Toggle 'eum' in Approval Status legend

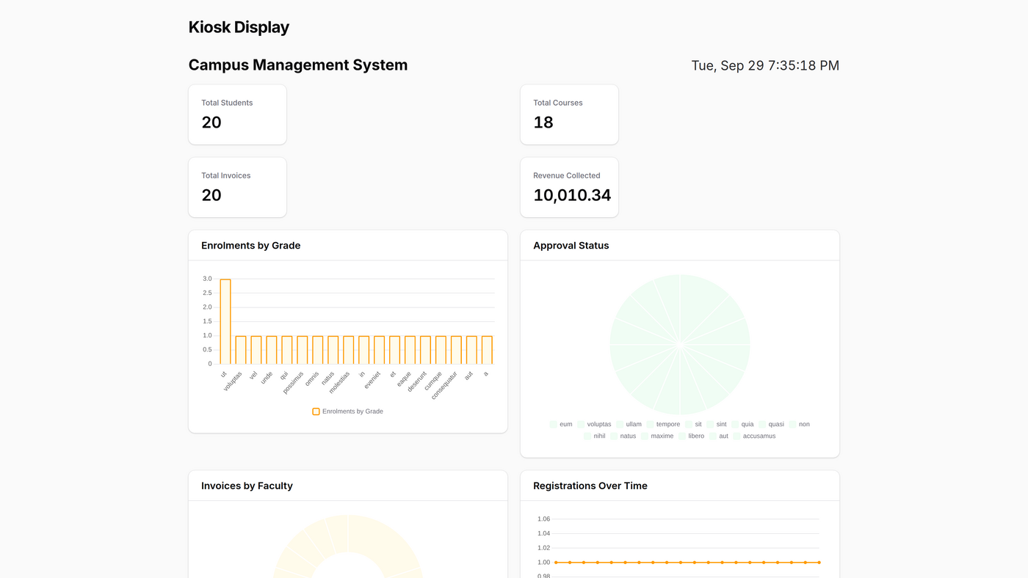pos(561,424)
